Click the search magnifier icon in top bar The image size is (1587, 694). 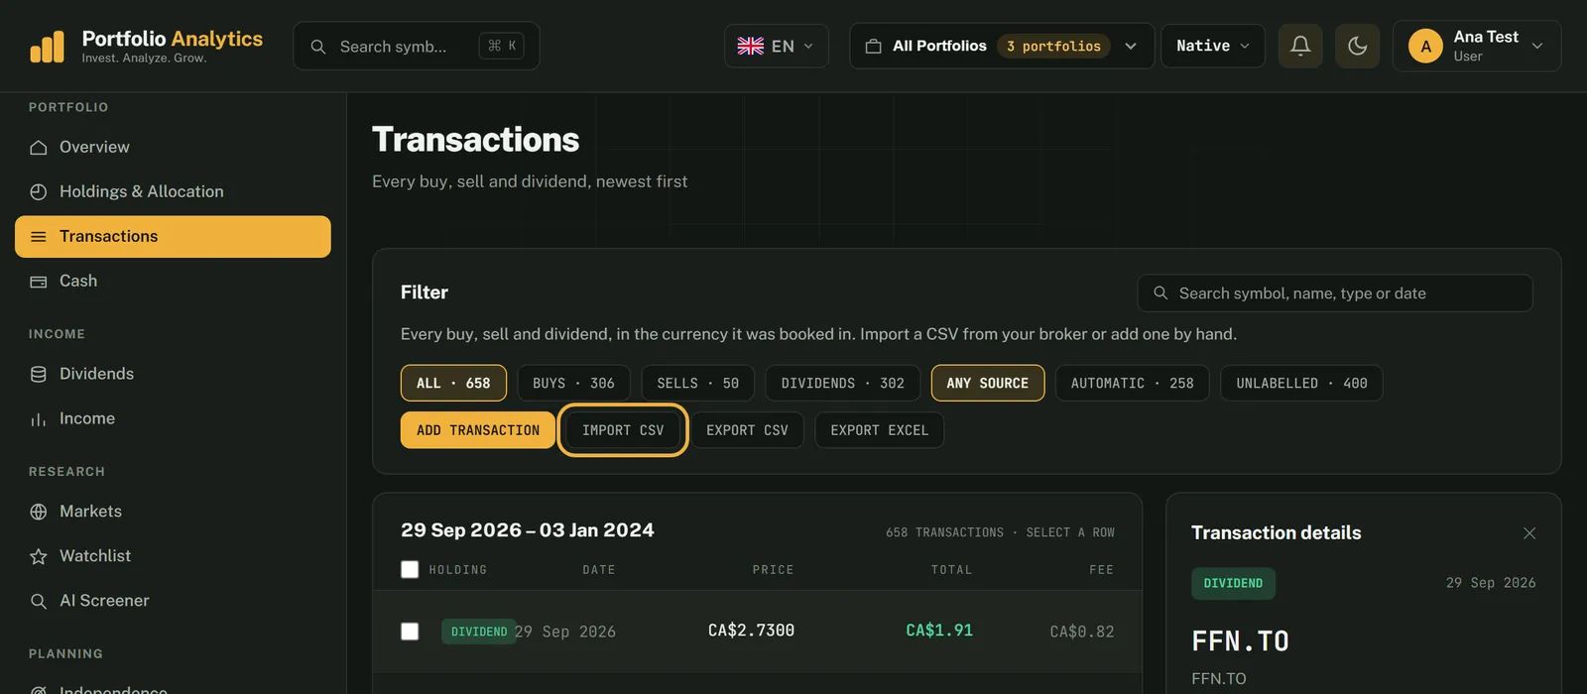(x=318, y=47)
